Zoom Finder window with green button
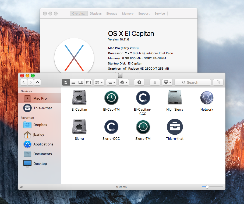This screenshot has height=204, width=244. click(33, 76)
